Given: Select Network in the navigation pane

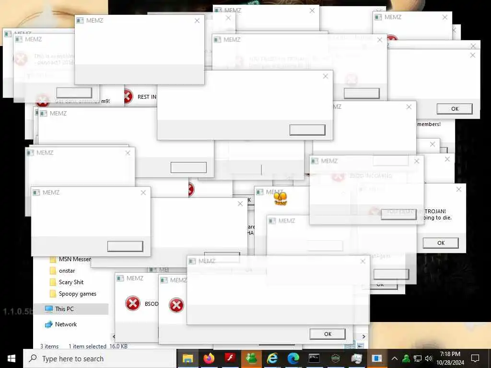Looking at the screenshot, I should click(x=66, y=324).
